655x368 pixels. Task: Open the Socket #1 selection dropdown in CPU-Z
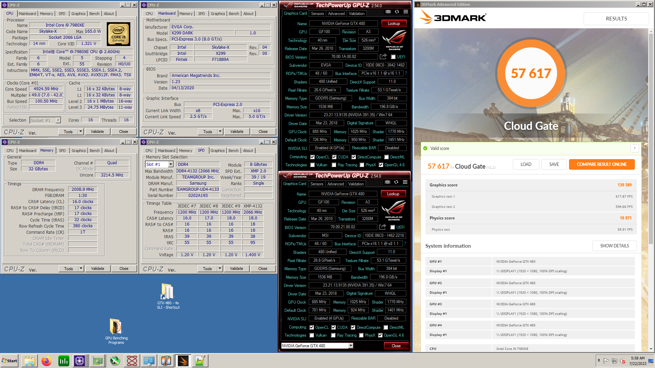[x=58, y=120]
